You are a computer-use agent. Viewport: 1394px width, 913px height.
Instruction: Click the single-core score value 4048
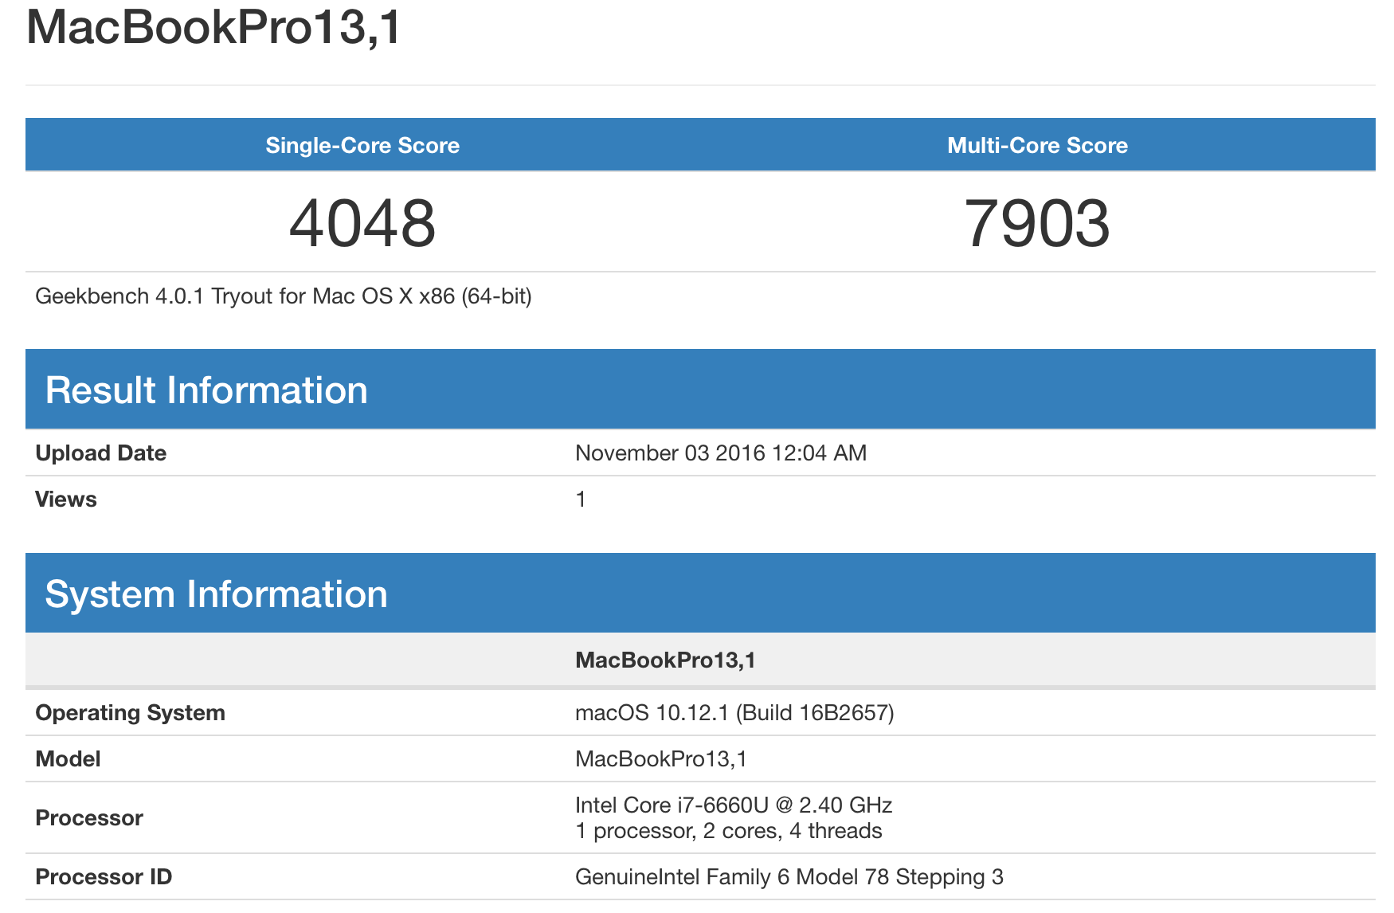[x=362, y=223]
